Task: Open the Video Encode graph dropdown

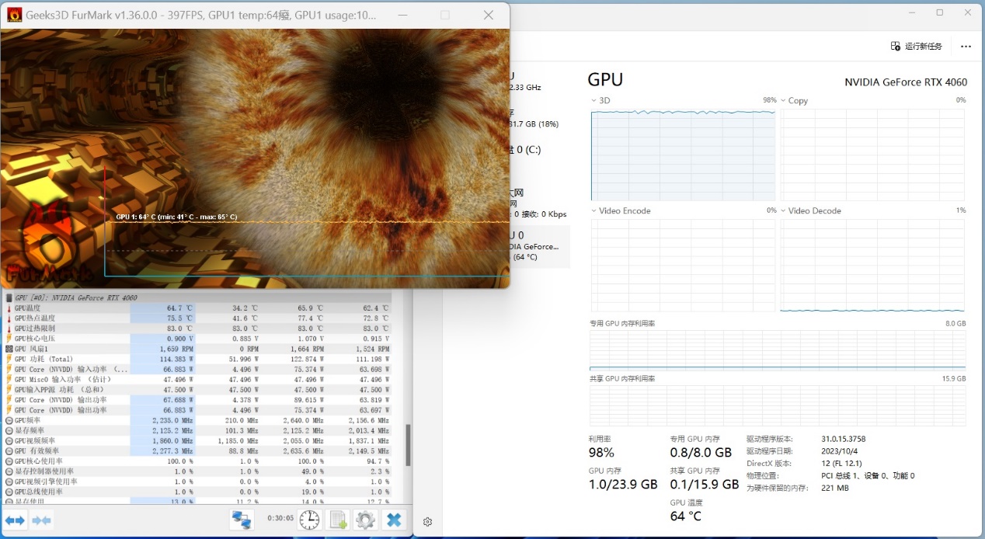Action: coord(594,210)
